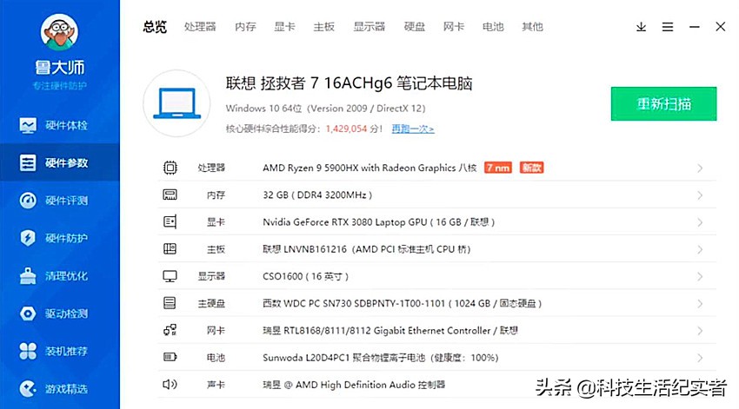Minimize the 鲁大师 window

point(695,27)
